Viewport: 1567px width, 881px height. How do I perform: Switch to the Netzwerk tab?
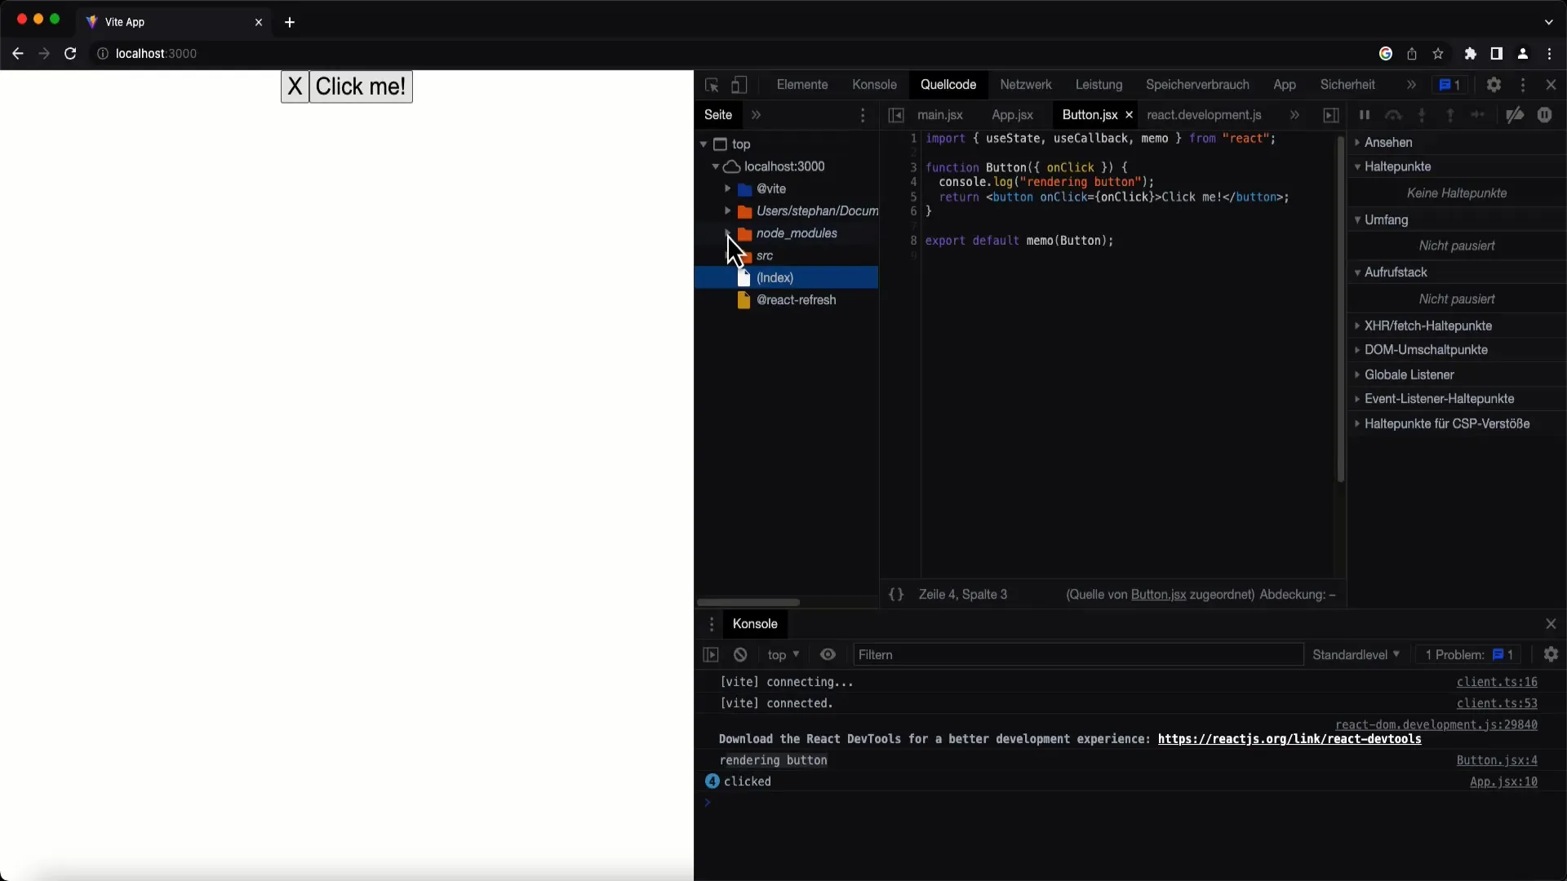(1023, 84)
